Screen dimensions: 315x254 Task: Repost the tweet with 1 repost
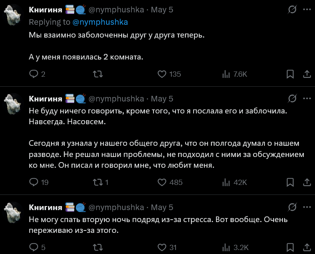[98, 182]
